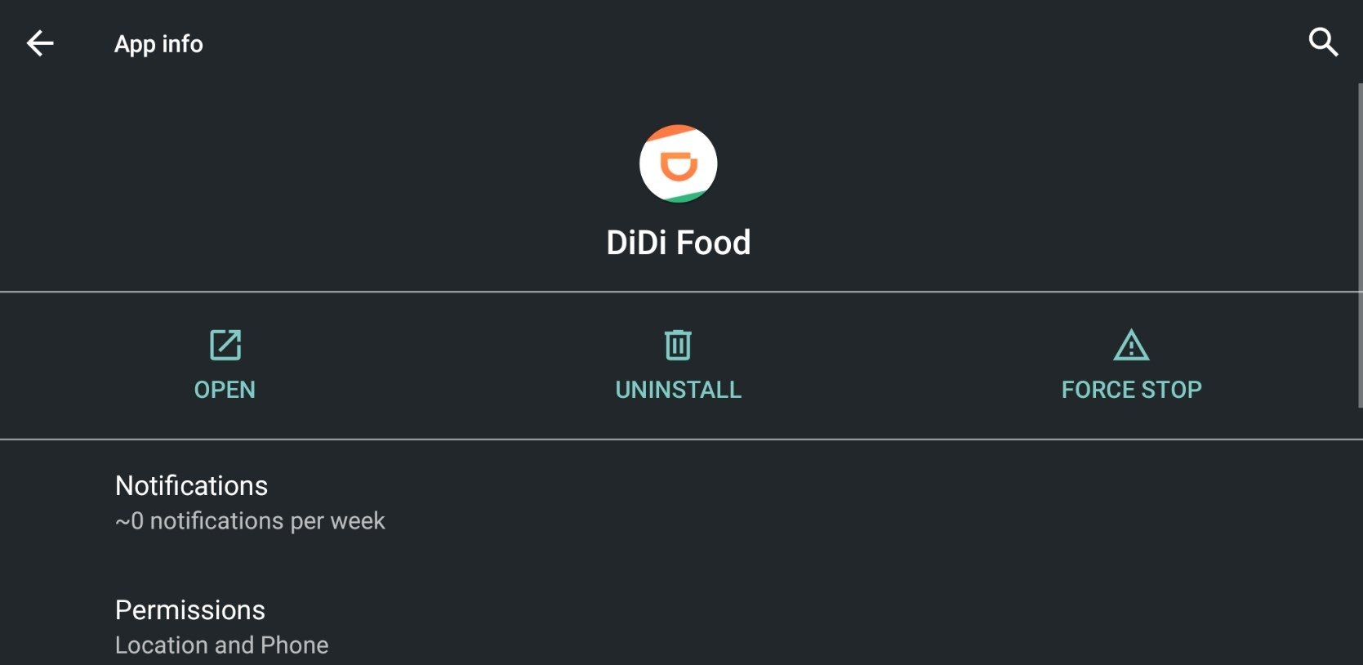The height and width of the screenshot is (665, 1363).
Task: Select the UNINSTALL text button
Action: 678,390
